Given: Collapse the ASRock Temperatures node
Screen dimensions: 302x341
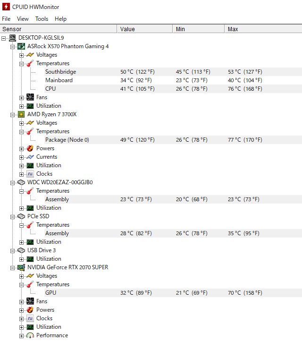Looking at the screenshot, I should pos(21,64).
